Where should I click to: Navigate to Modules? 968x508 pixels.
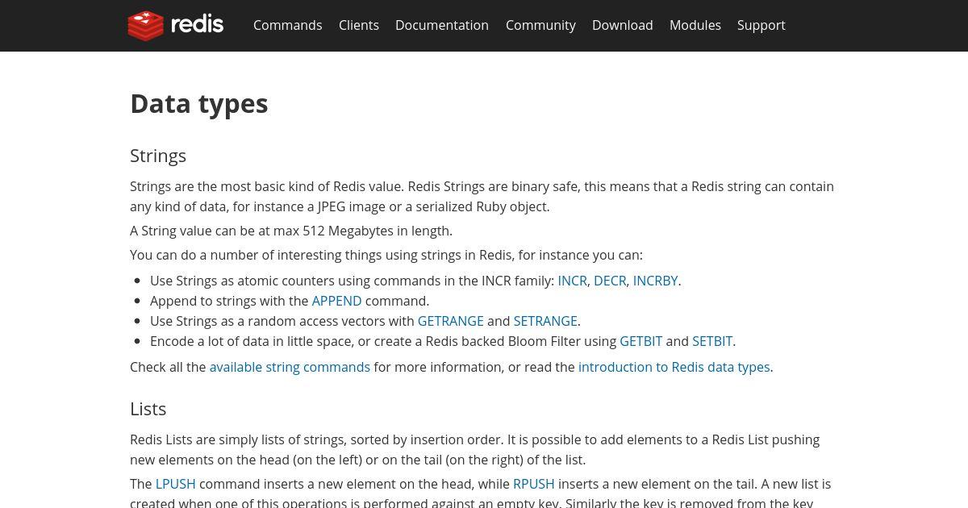click(695, 25)
